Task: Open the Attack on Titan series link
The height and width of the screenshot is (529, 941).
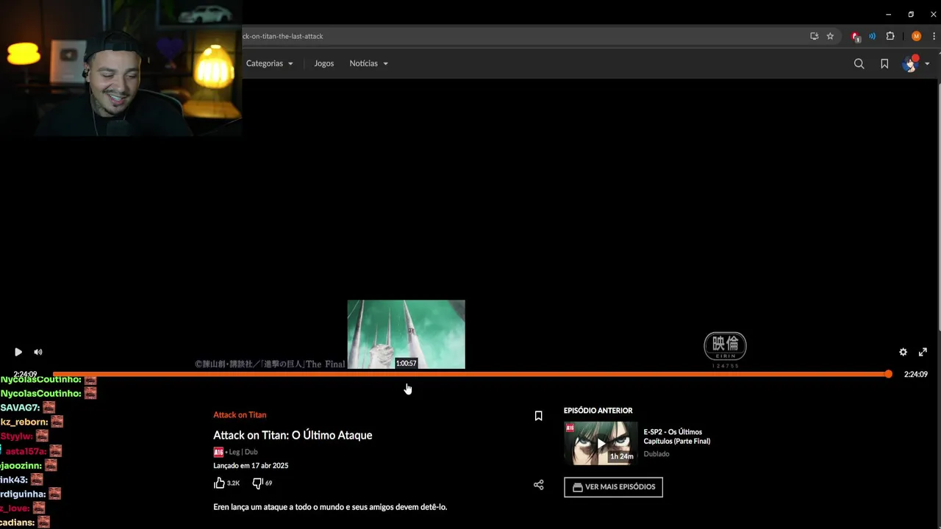Action: click(240, 415)
